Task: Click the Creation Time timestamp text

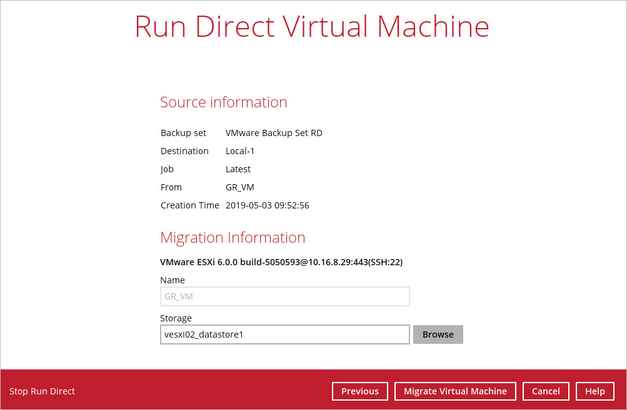Action: click(268, 205)
